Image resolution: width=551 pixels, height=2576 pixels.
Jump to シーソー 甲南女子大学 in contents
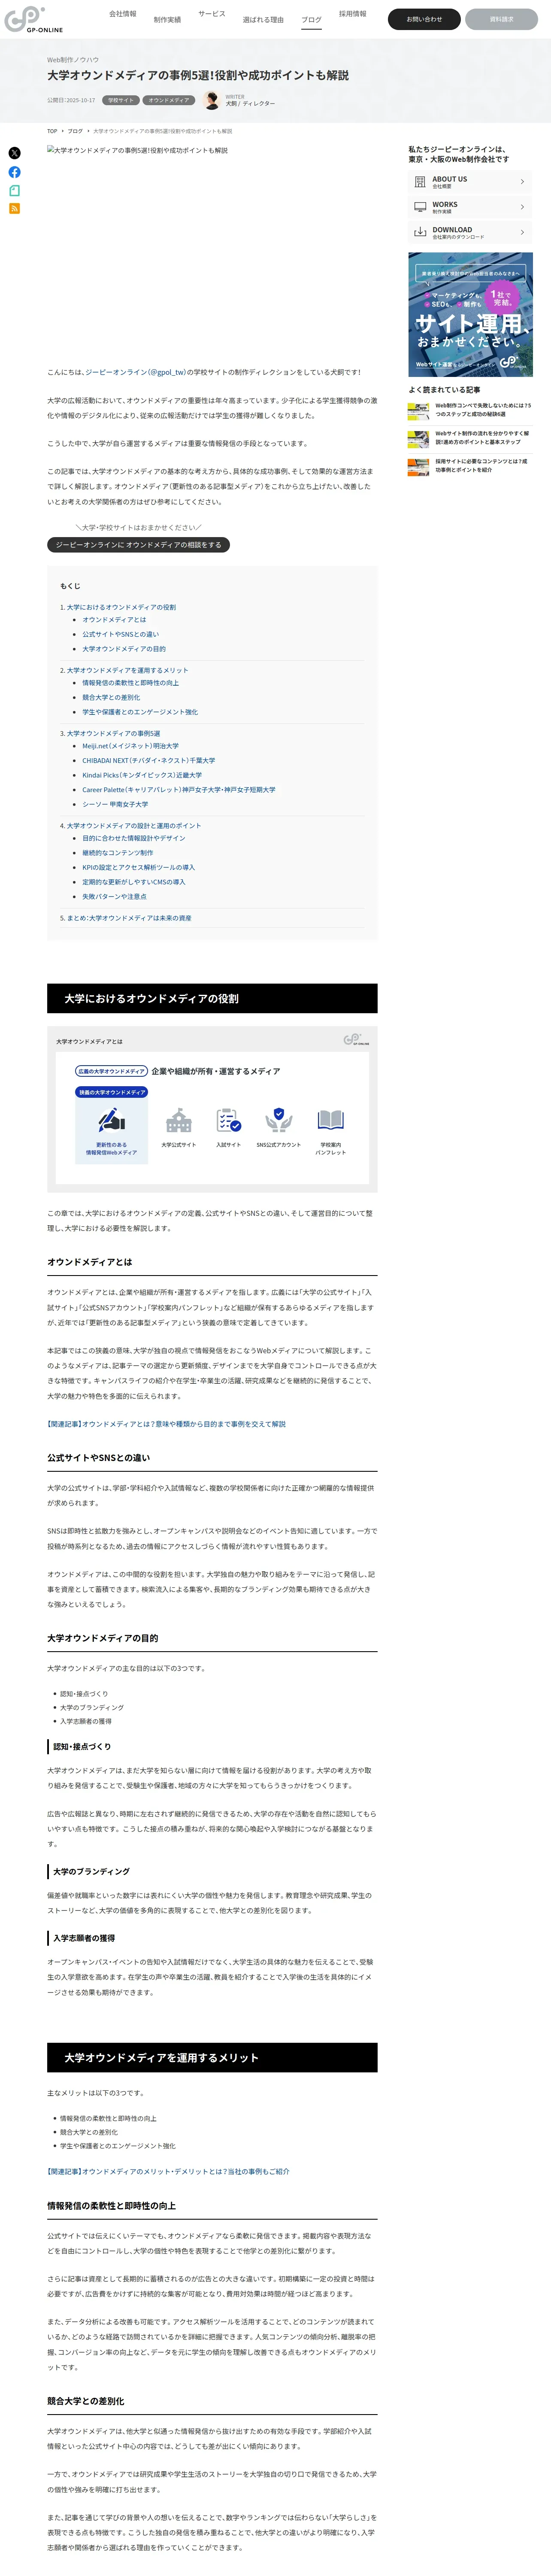[115, 804]
